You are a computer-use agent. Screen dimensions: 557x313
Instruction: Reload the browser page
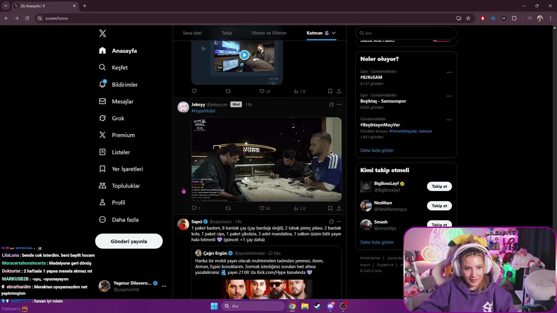27,18
